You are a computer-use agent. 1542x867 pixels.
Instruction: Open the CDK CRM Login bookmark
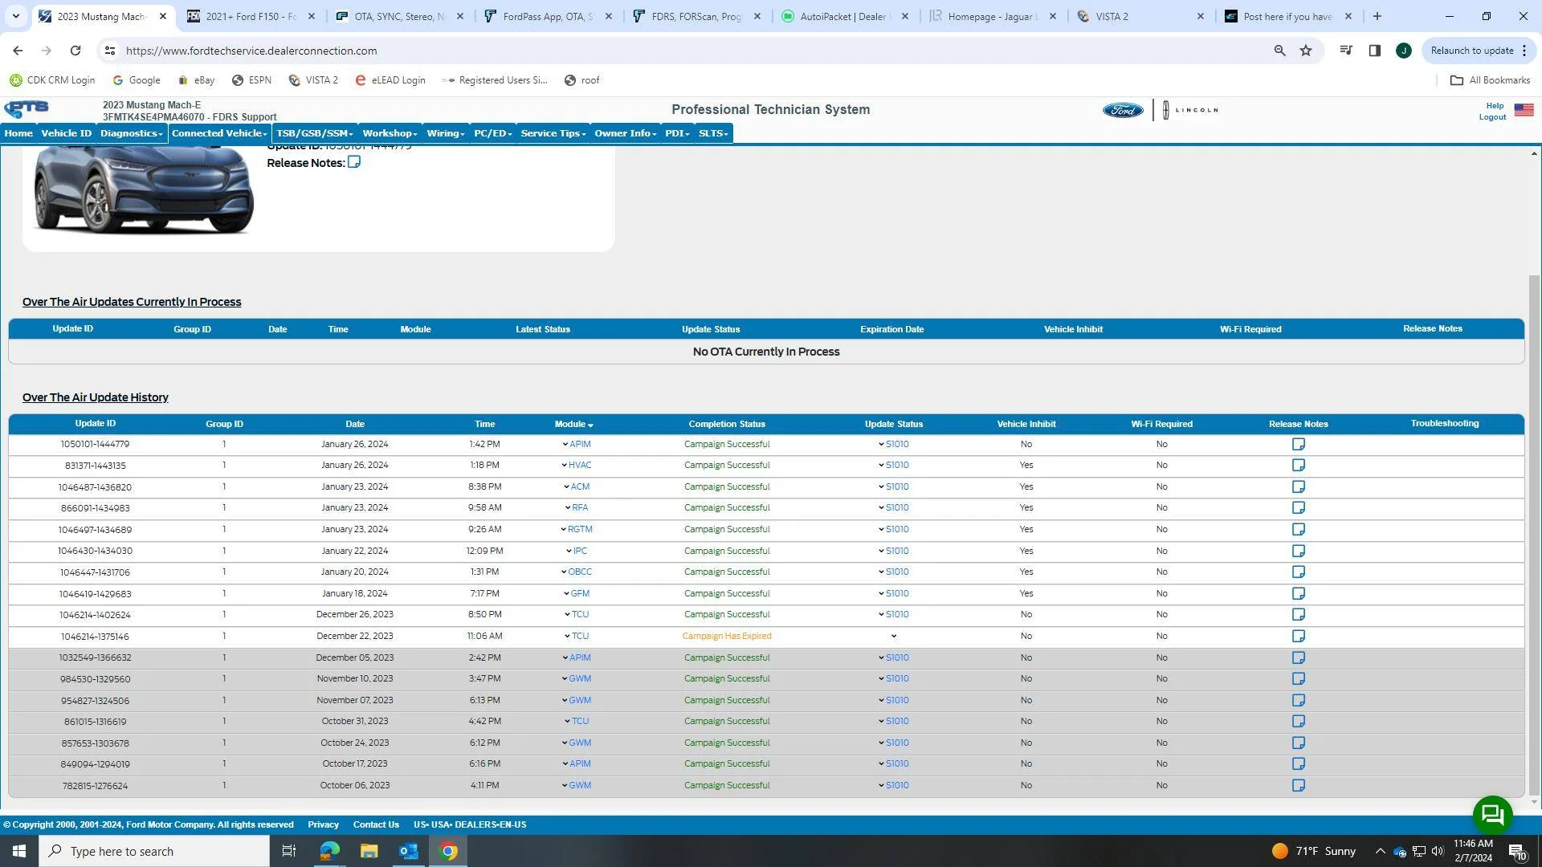(52, 80)
